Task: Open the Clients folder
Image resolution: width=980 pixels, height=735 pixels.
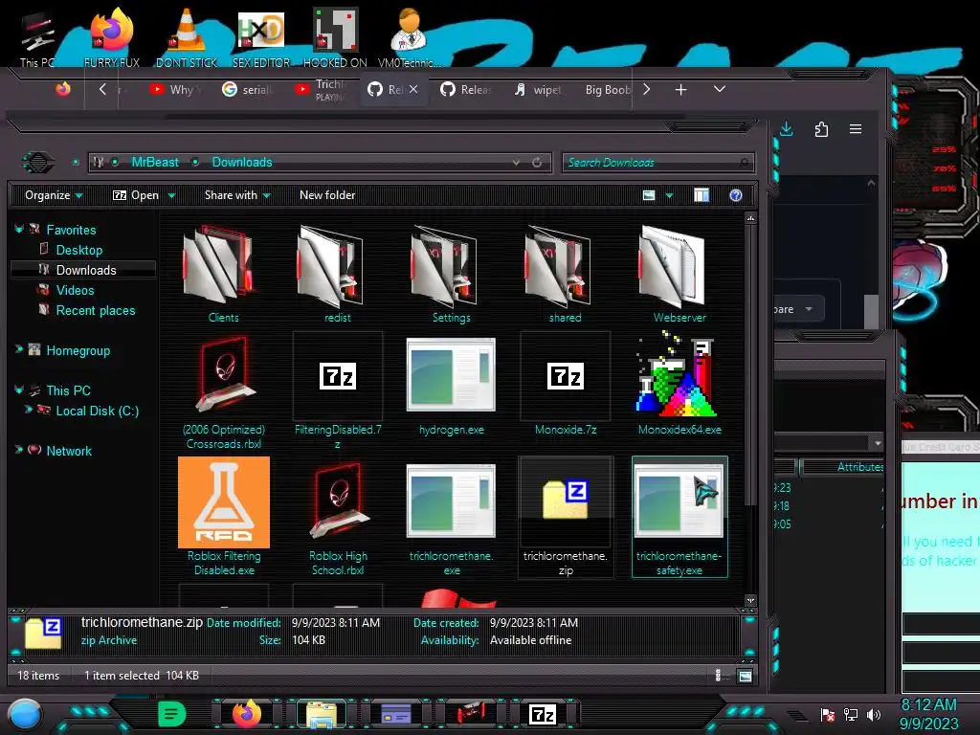Action: coord(223,273)
